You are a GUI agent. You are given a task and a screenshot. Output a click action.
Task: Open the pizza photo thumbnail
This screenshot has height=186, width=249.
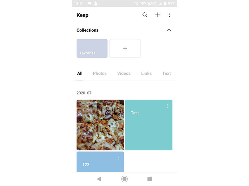click(x=100, y=125)
